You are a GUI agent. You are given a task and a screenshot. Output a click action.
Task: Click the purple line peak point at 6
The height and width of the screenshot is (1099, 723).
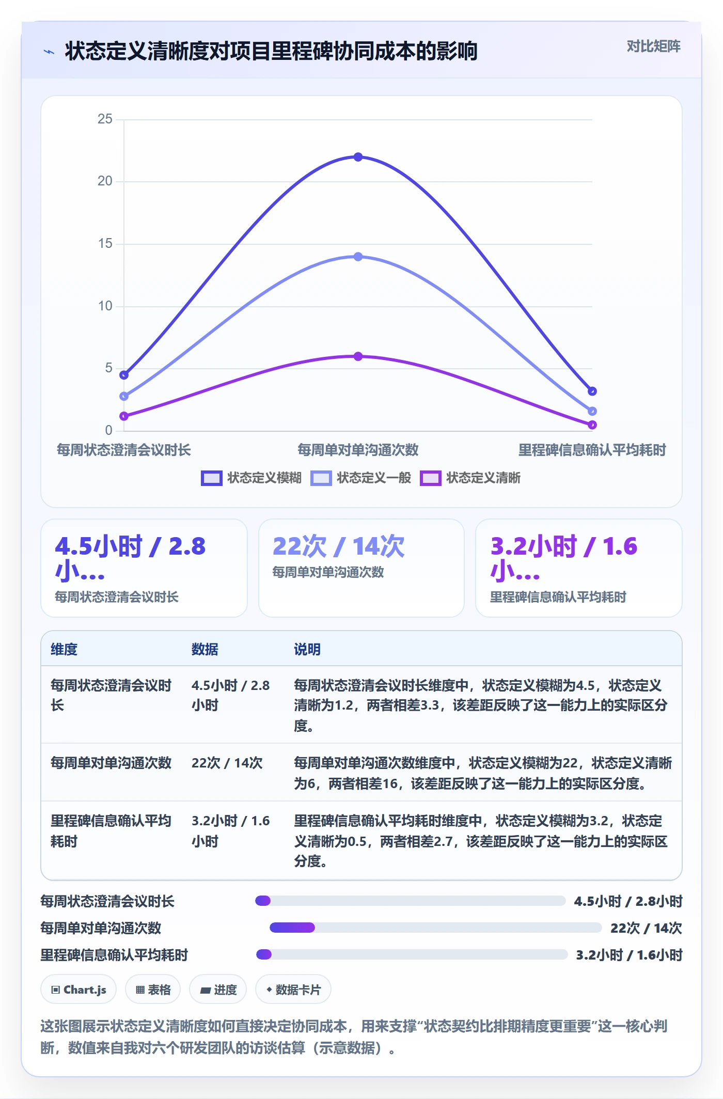(358, 356)
